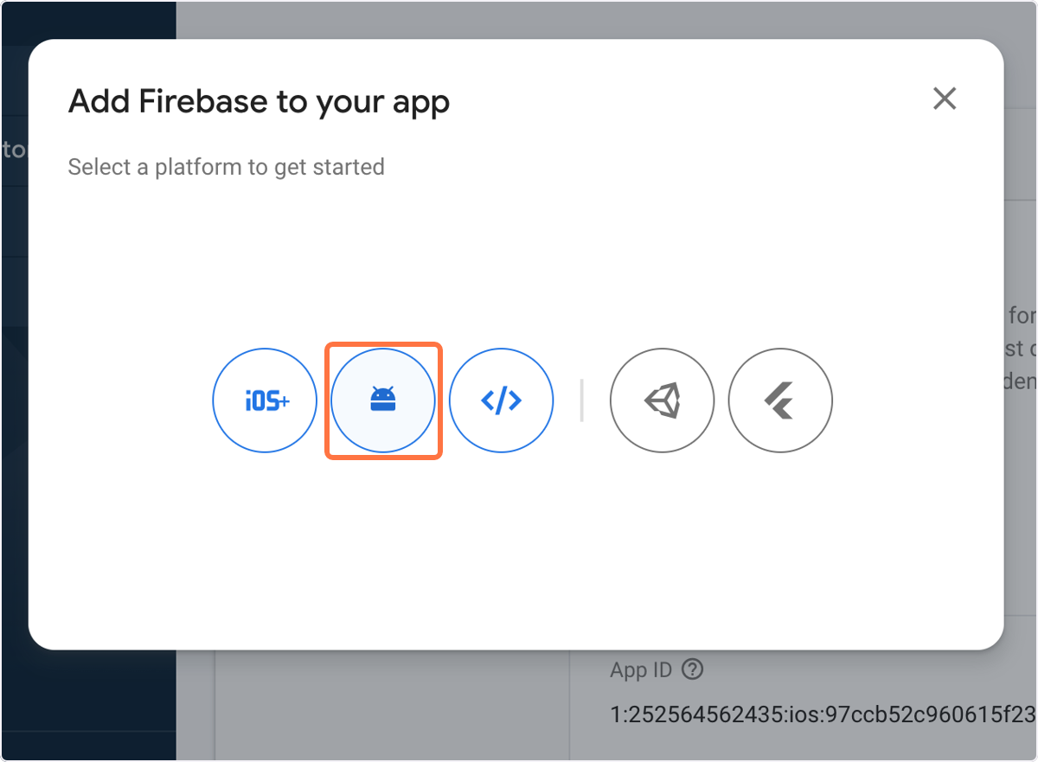Pick the Web code platform icon
1038x762 pixels.
pos(502,400)
